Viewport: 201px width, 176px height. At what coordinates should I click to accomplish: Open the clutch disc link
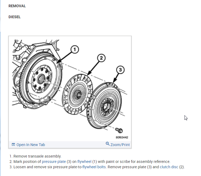click(x=169, y=167)
